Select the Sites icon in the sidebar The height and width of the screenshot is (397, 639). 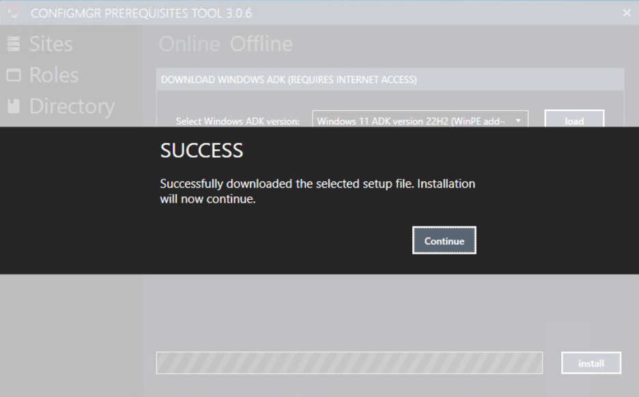15,43
